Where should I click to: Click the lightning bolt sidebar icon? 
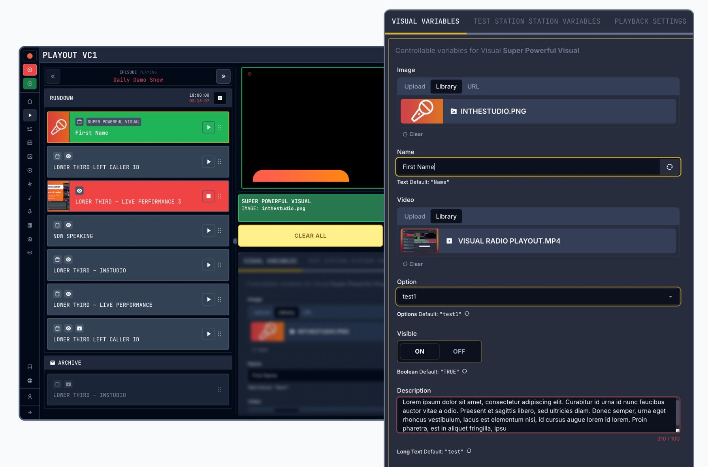pyautogui.click(x=30, y=184)
